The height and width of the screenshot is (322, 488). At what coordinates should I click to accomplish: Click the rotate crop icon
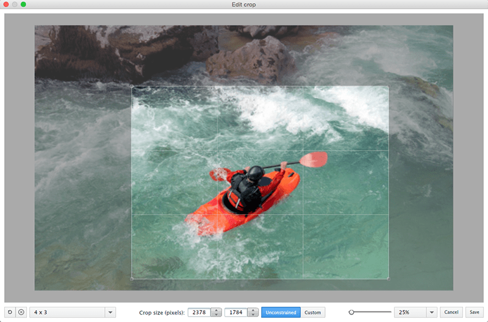(x=10, y=312)
